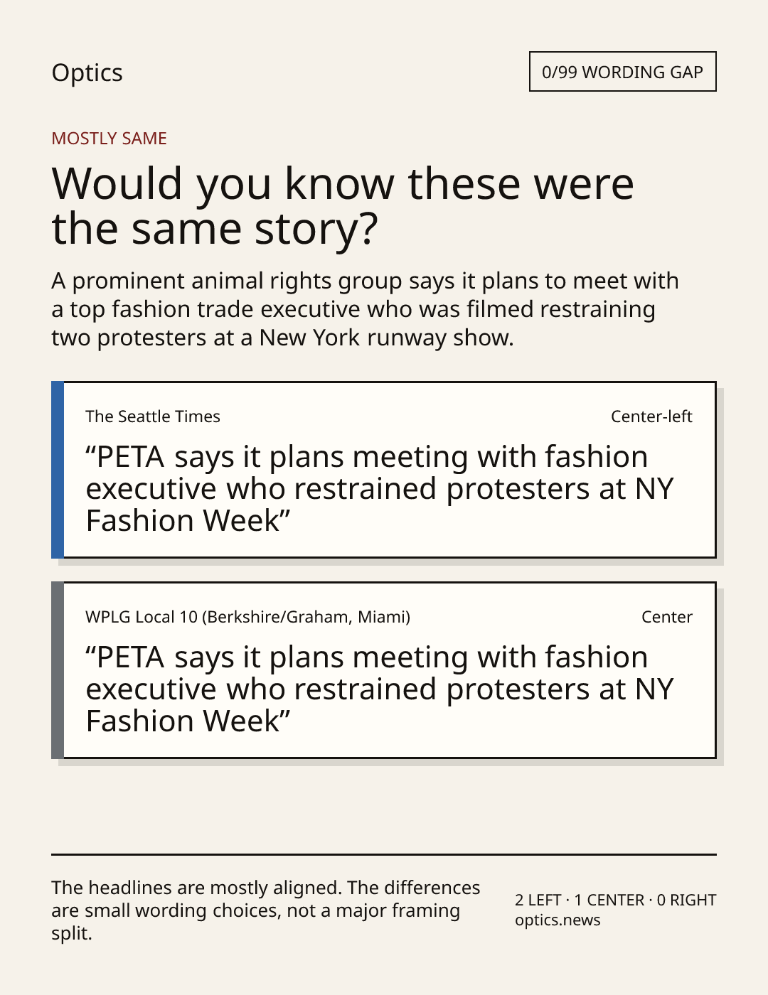Click the '0 RIGHT' count
The image size is (768, 995).
[686, 900]
